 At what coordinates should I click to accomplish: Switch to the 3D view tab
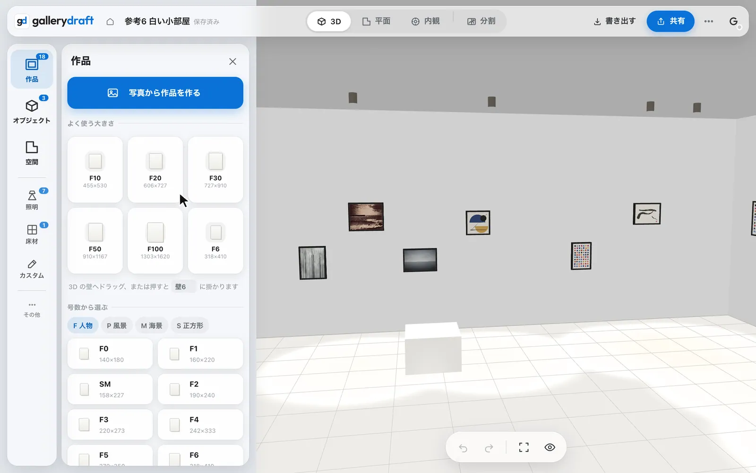[329, 21]
